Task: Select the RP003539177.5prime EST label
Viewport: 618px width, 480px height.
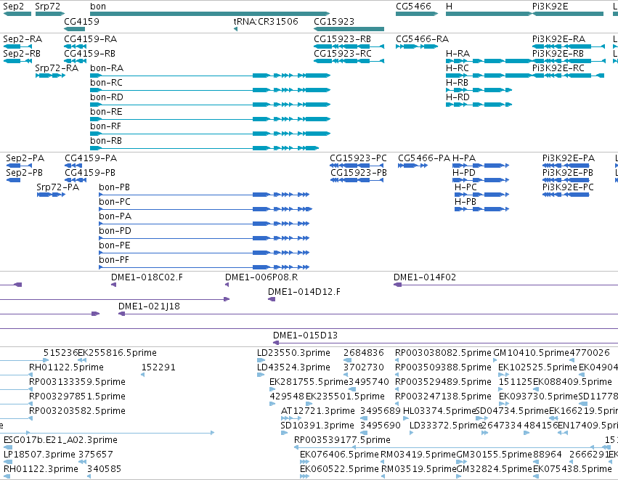Action: 343,440
